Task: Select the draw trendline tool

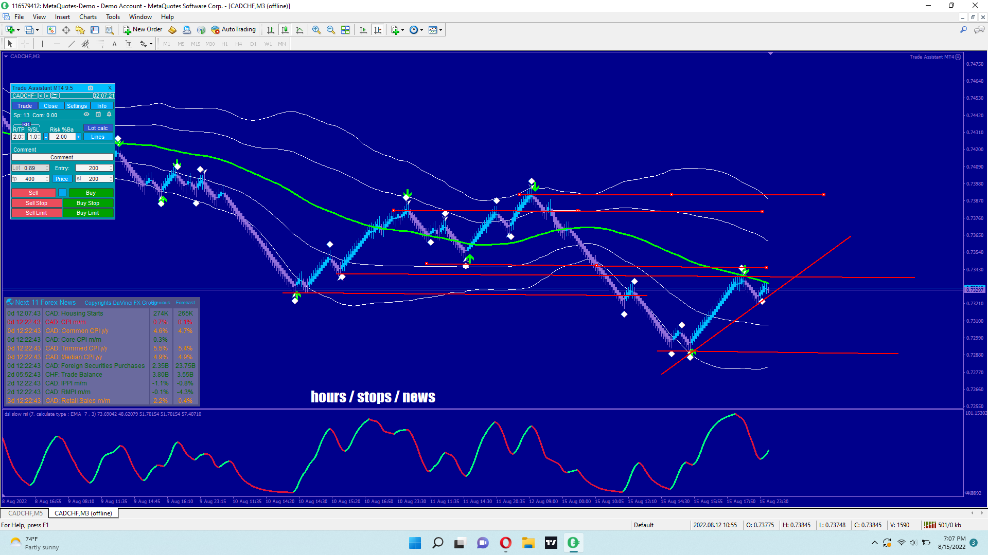Action: point(72,44)
